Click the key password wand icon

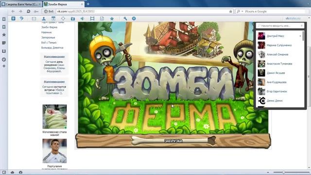coord(36,12)
